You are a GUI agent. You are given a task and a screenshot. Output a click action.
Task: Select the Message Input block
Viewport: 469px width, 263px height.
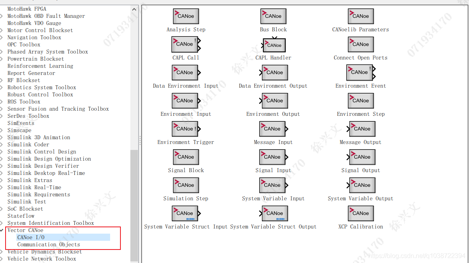click(273, 129)
